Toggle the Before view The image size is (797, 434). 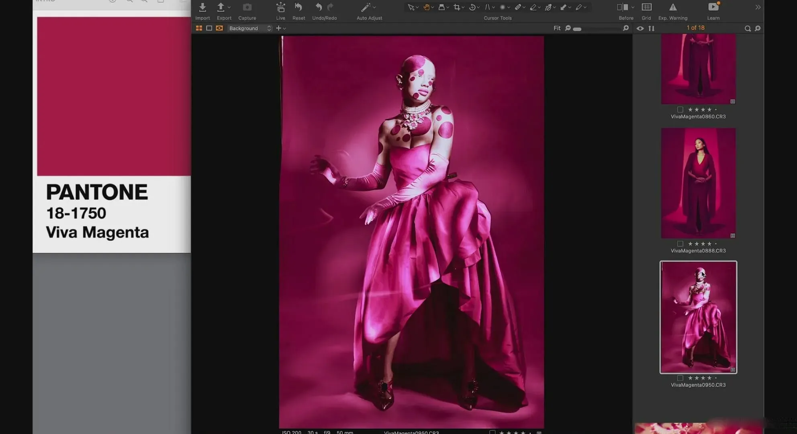622,7
